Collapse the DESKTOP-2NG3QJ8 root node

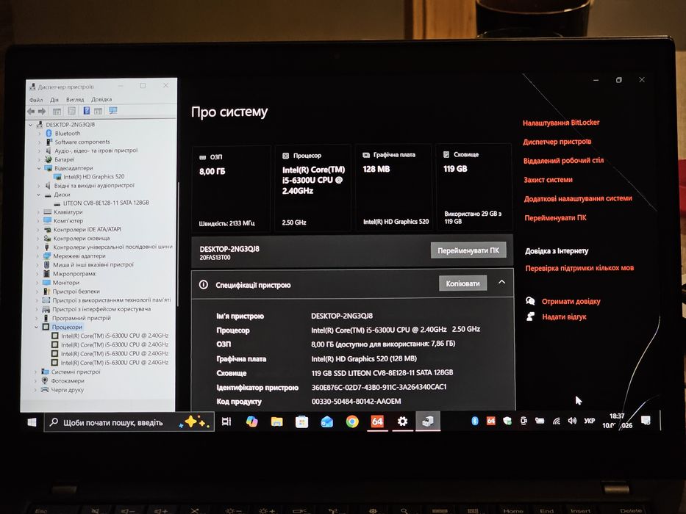pos(31,125)
